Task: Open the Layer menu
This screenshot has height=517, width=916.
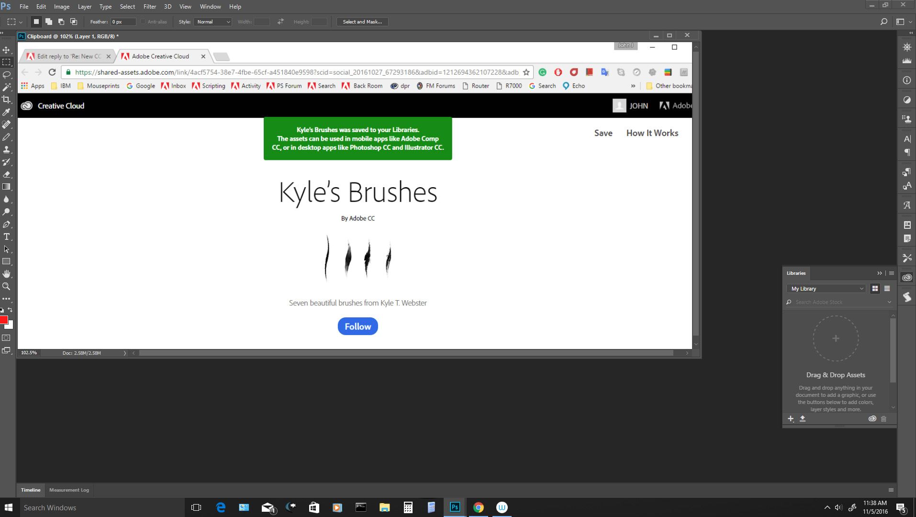Action: (85, 7)
